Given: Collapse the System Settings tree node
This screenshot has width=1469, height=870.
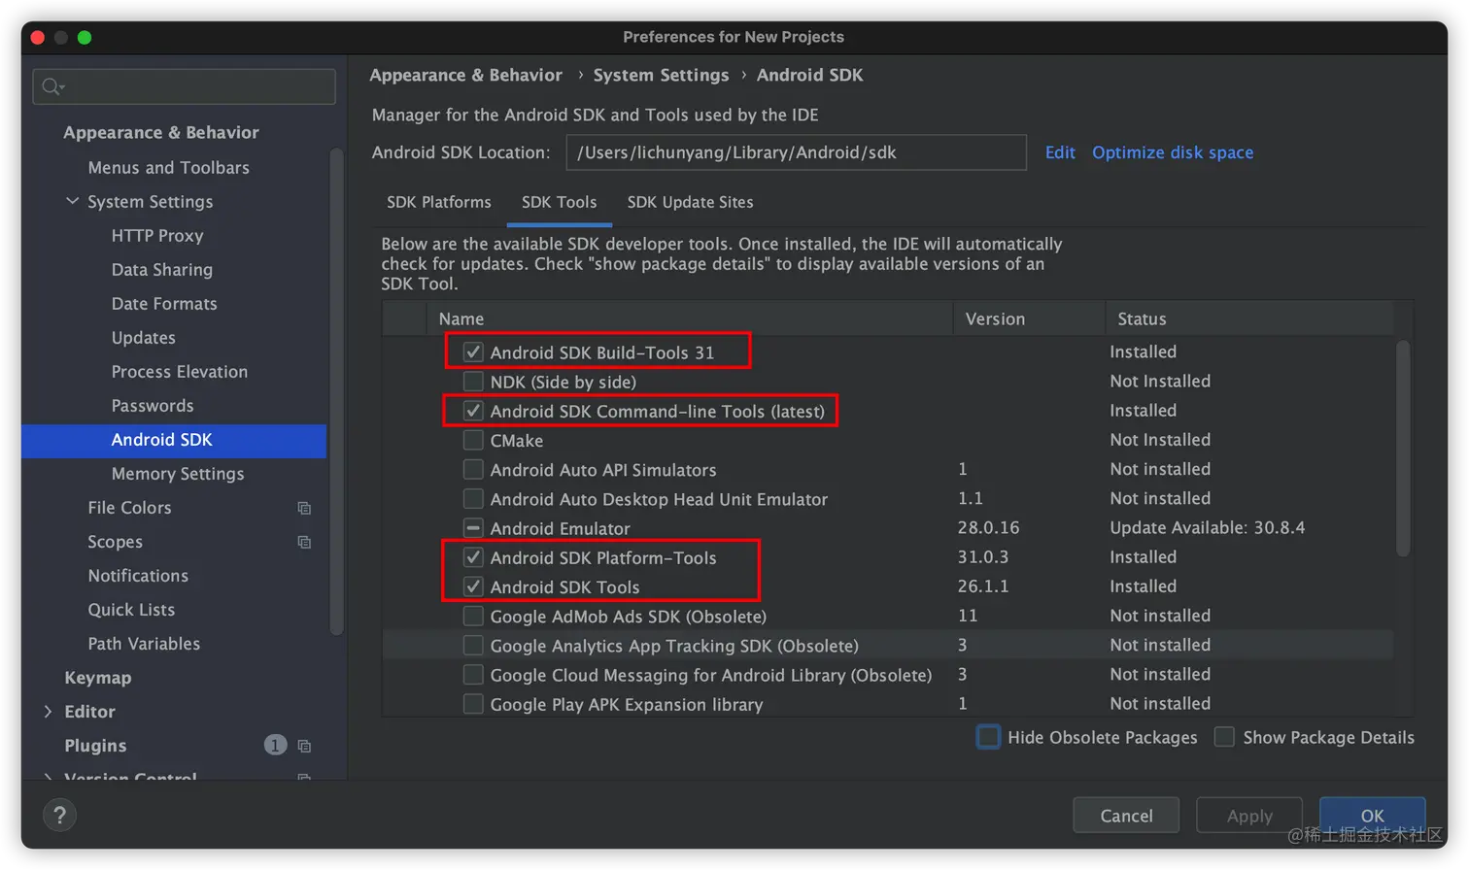Looking at the screenshot, I should pyautogui.click(x=72, y=201).
